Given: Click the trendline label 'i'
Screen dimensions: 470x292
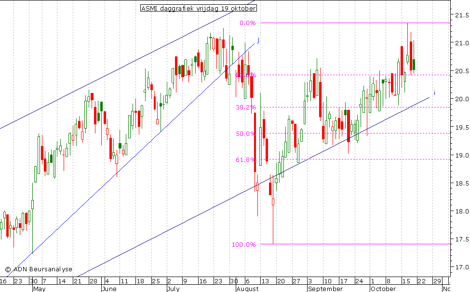Looking at the screenshot, I should click(435, 93).
